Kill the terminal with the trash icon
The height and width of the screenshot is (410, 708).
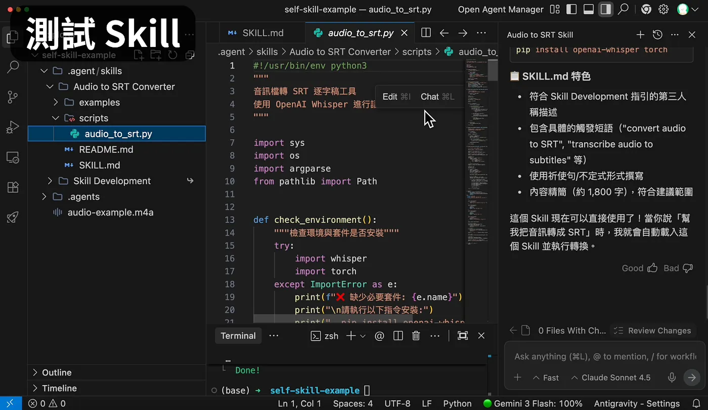pos(416,336)
